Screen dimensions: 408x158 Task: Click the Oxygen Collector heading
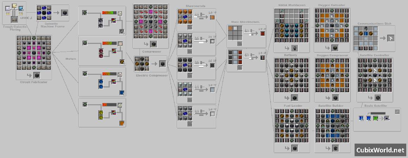click(x=331, y=5)
